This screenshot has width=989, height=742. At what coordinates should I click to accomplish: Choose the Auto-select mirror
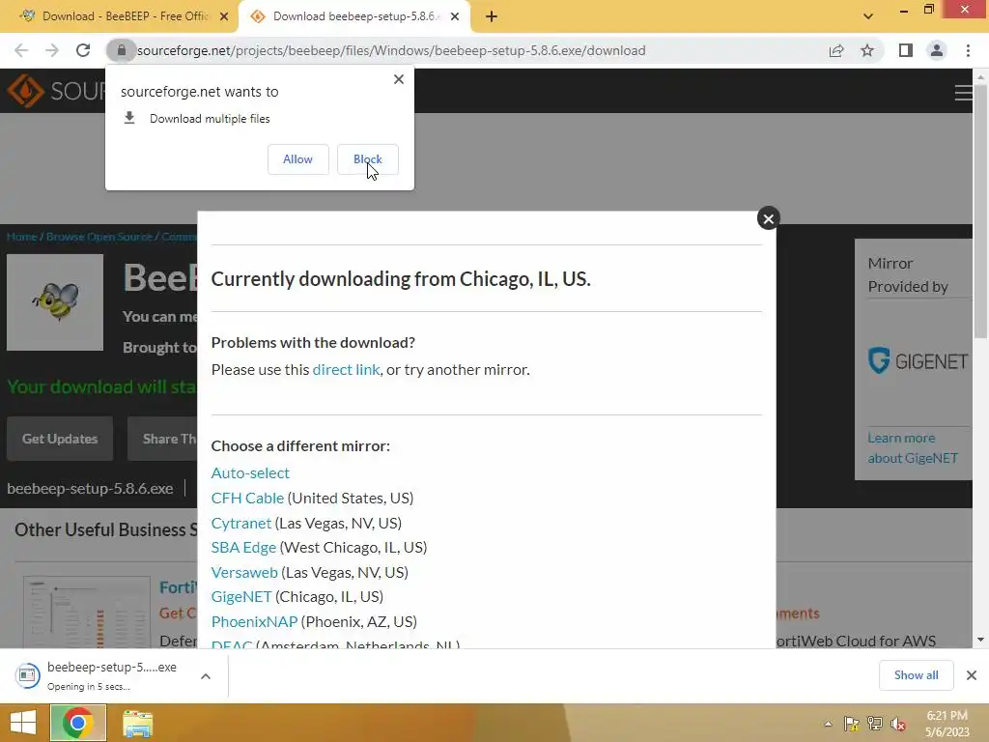click(x=250, y=472)
